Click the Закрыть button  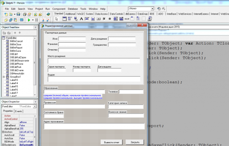tap(135, 142)
